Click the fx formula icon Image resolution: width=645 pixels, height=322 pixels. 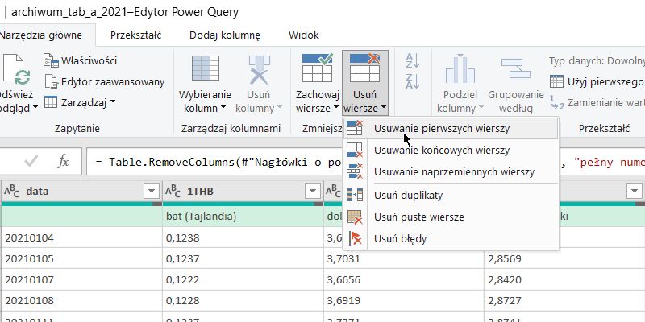tap(64, 162)
